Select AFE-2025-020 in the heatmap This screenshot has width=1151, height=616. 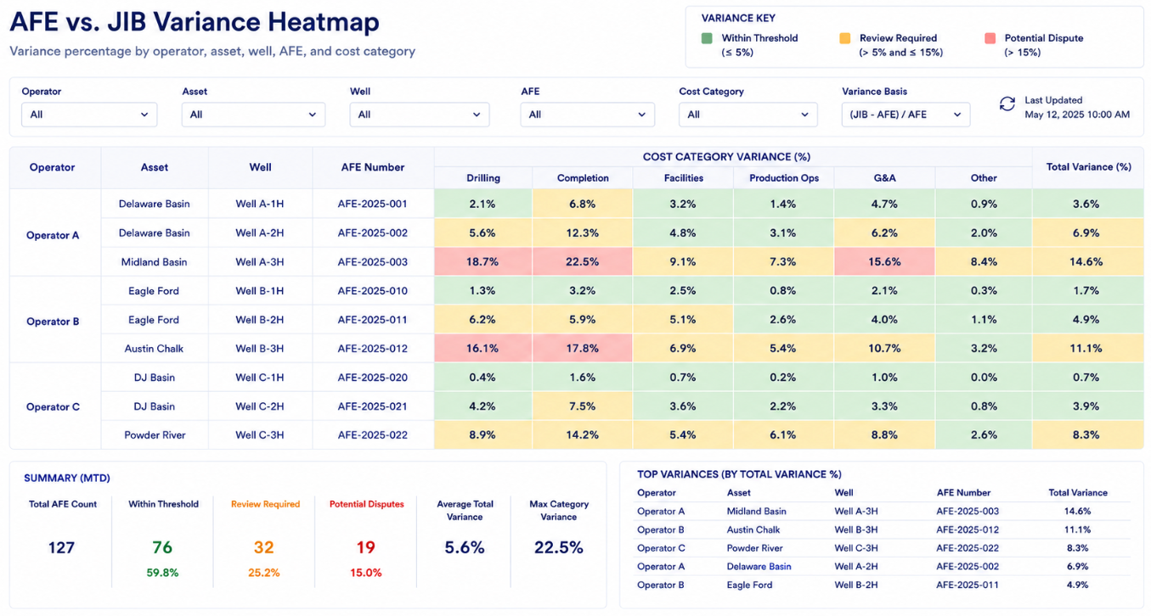[373, 378]
